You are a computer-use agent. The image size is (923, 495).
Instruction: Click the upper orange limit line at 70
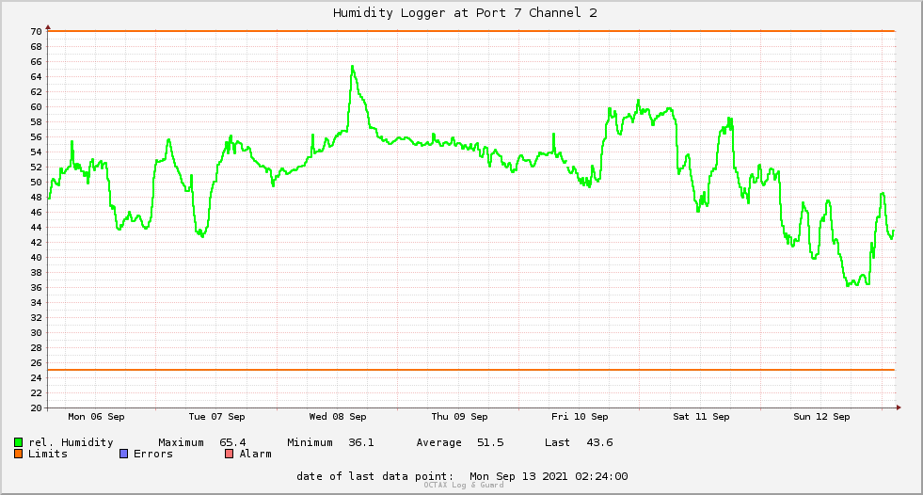pos(471,31)
